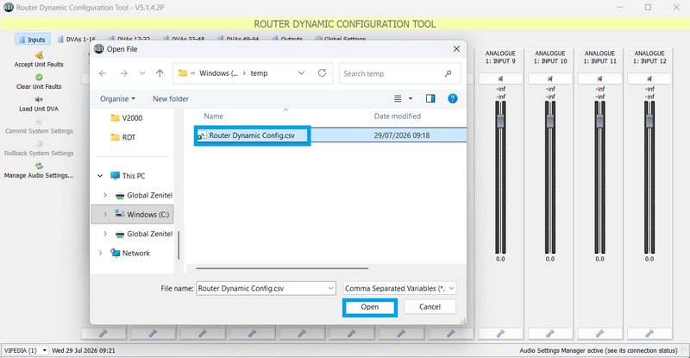Expand the Network tree node
690x358 pixels.
(100, 254)
